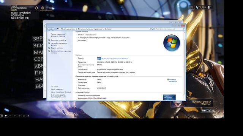The height and width of the screenshot is (136, 243).
Task: Open 'Настройка удаленного доступа' link
Action: click(x=59, y=44)
